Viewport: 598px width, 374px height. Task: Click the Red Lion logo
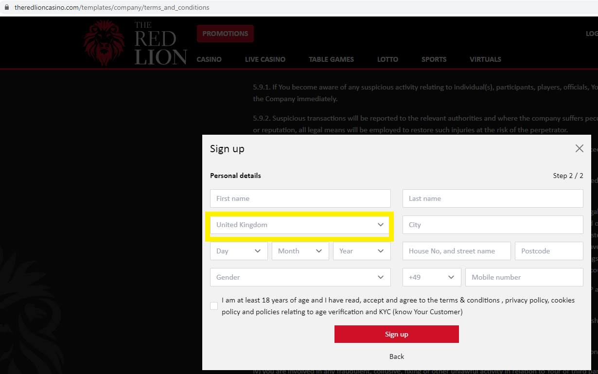coord(135,43)
